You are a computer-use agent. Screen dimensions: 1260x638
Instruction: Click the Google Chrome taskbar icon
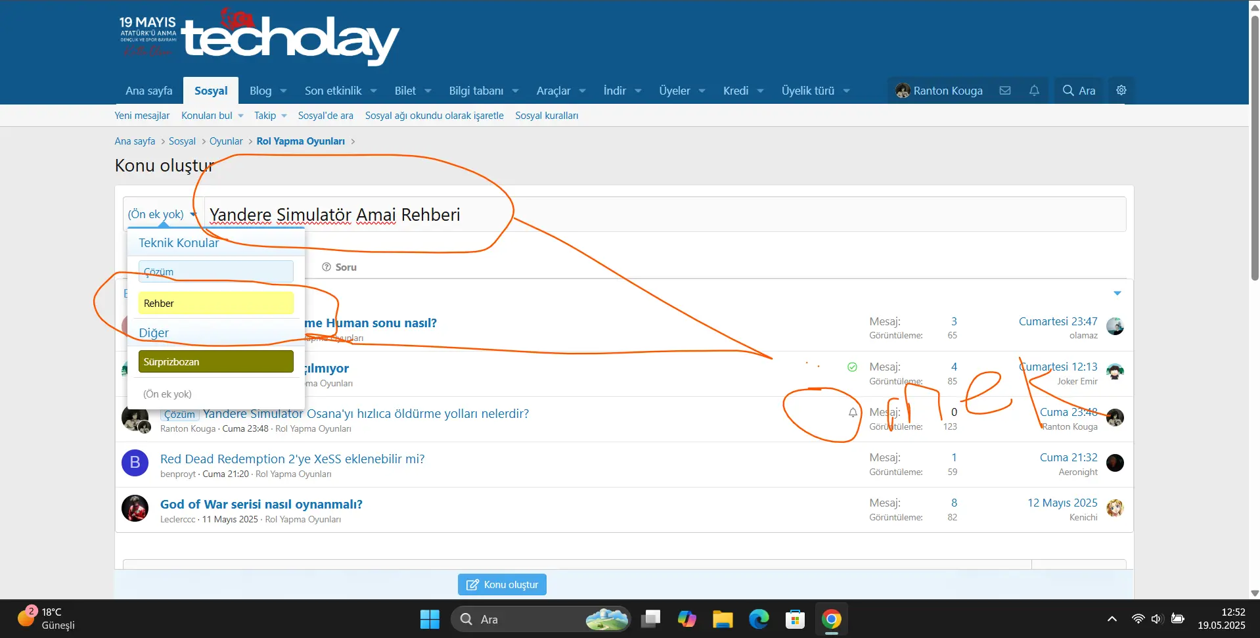coord(831,619)
